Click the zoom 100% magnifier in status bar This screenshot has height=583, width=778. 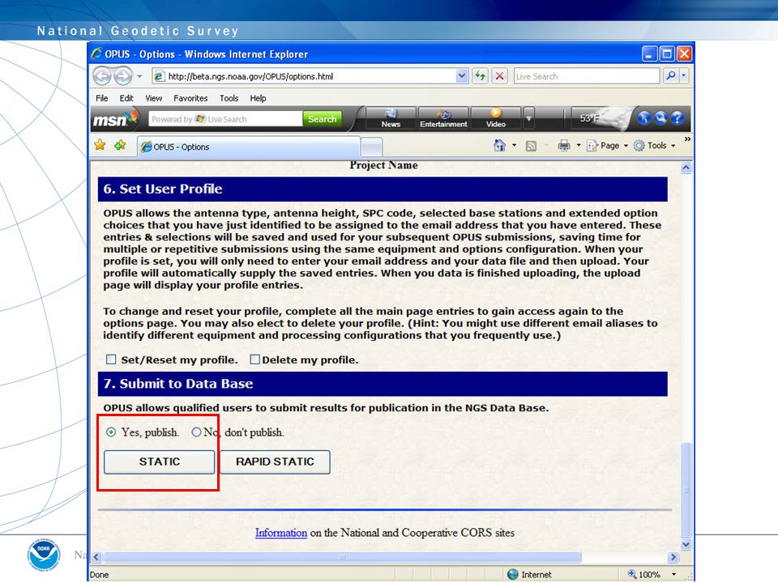(632, 573)
